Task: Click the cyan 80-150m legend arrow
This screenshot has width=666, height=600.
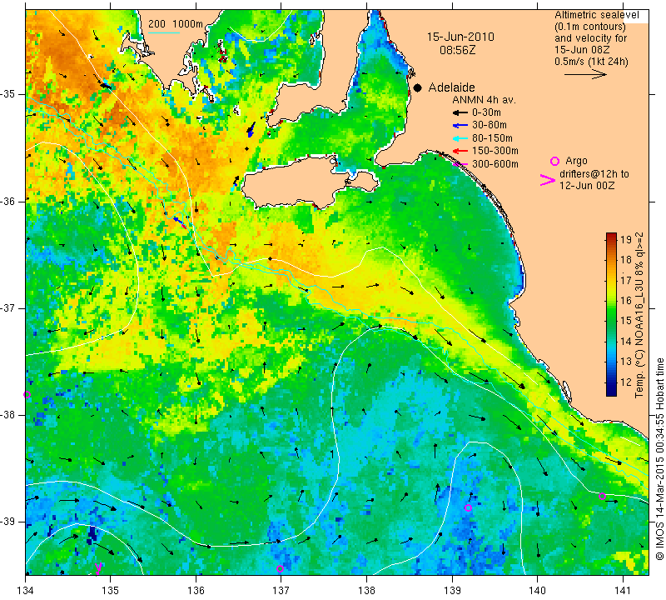Action: pyautogui.click(x=460, y=138)
